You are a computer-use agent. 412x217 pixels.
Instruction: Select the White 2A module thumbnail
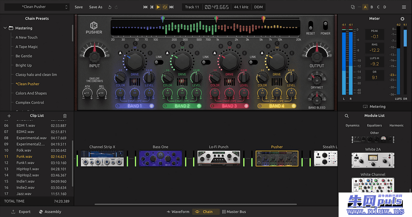tap(373, 160)
